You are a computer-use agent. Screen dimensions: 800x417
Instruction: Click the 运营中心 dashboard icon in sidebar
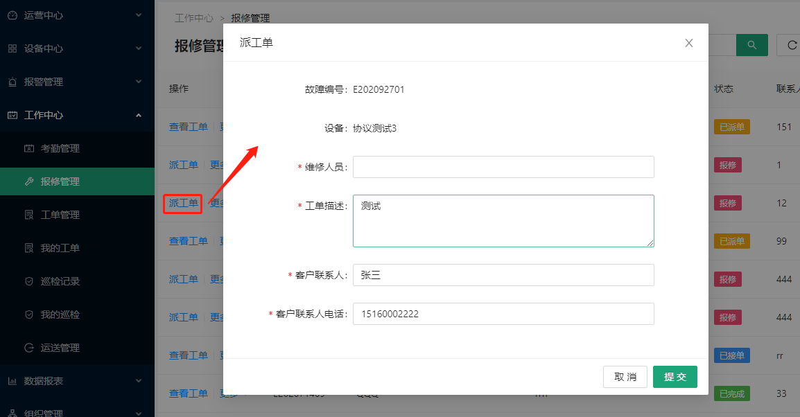[12, 15]
